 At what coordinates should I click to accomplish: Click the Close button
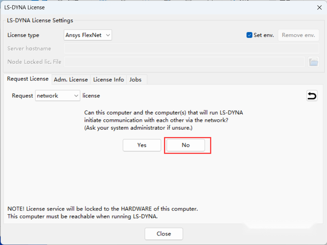163,234
